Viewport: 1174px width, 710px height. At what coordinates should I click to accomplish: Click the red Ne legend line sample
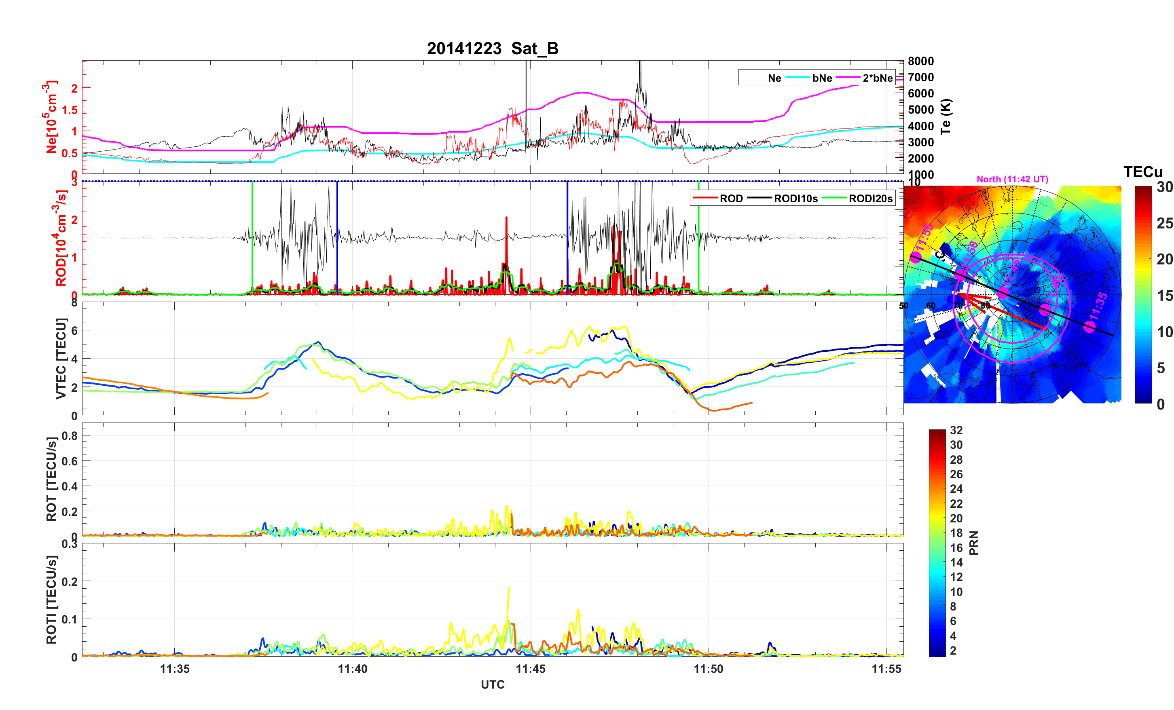[753, 78]
